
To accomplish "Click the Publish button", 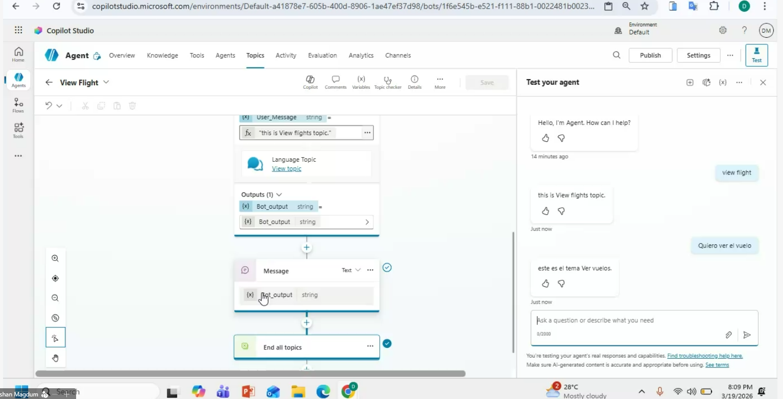I will (x=650, y=56).
